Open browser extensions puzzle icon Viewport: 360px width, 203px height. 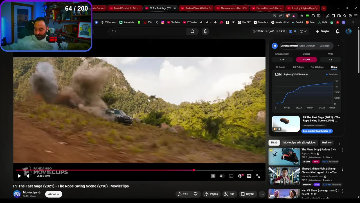tap(313, 16)
